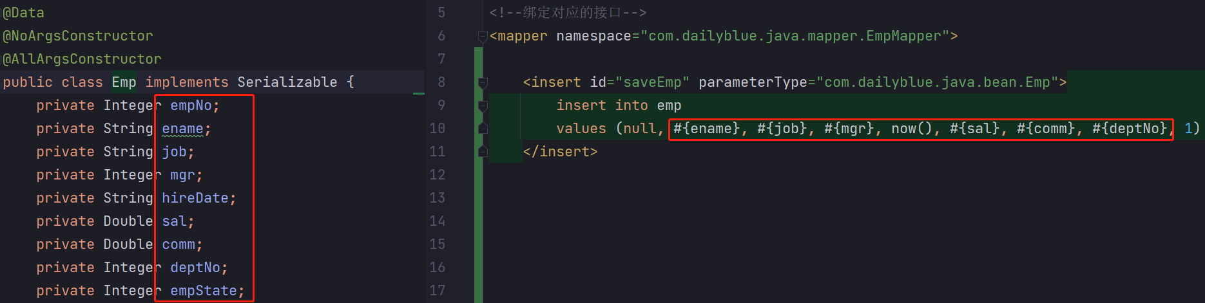Click line number 15 in the gutter
The width and height of the screenshot is (1205, 303).
[438, 244]
